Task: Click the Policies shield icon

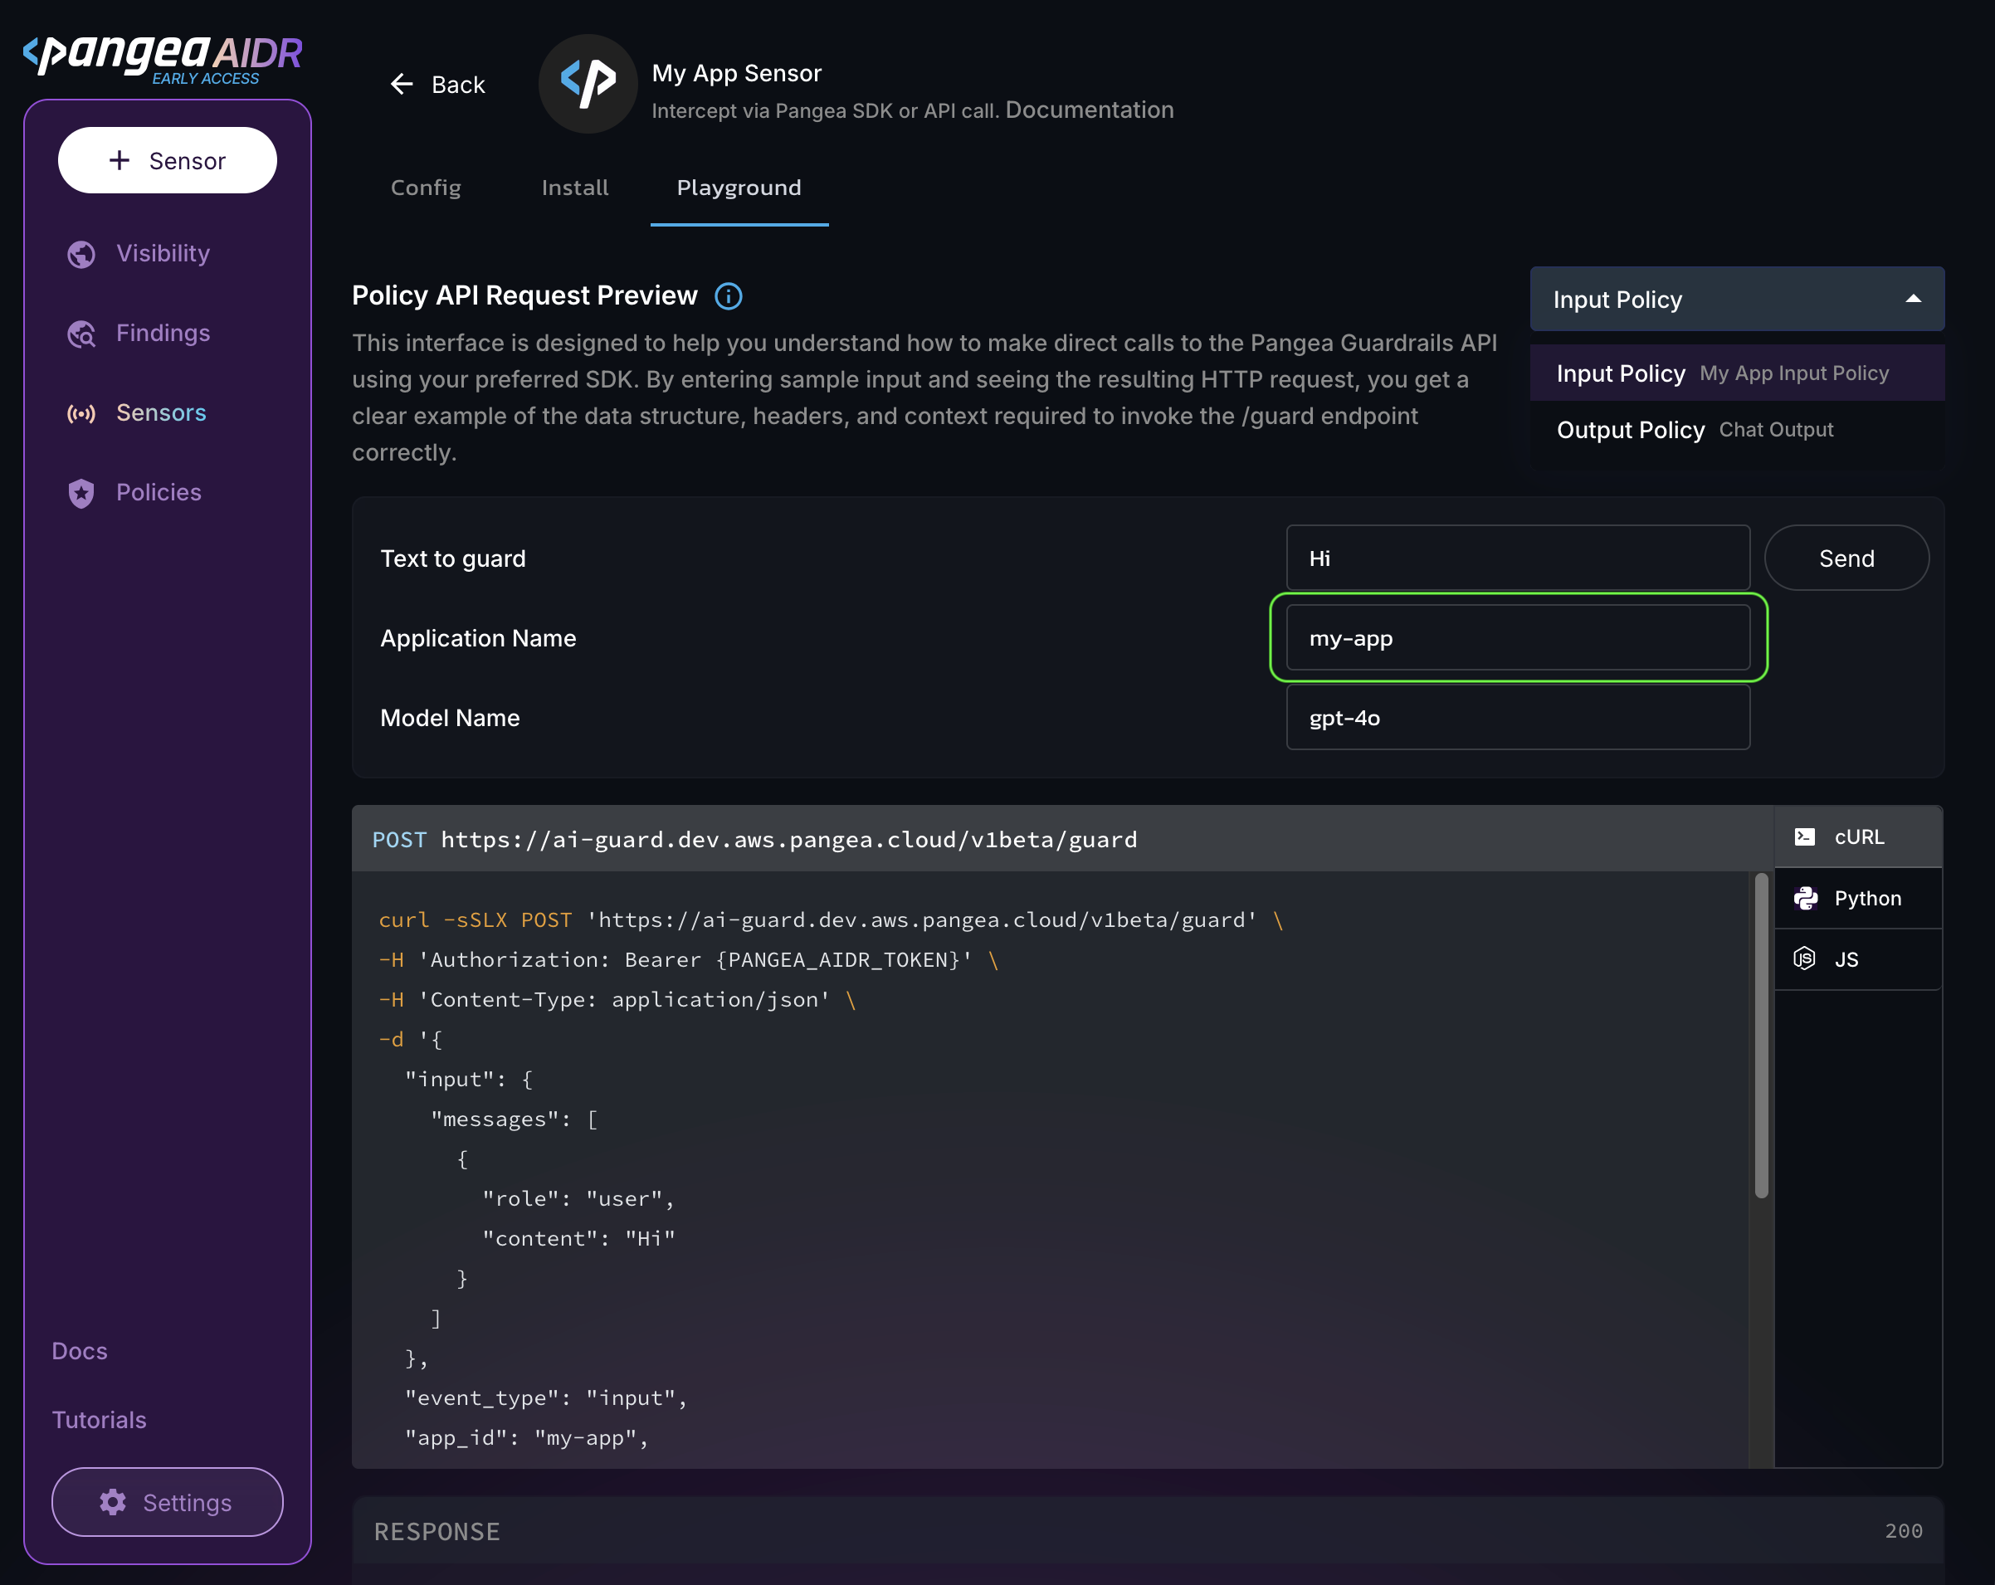Action: 81,493
